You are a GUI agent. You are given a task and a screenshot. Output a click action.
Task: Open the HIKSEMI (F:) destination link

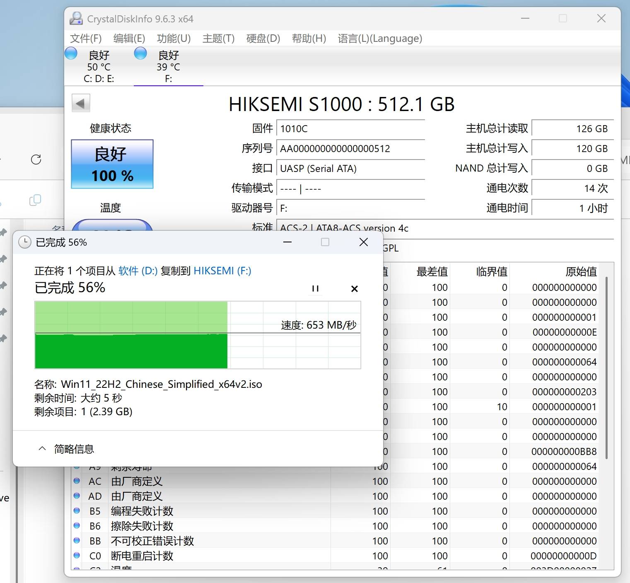tap(222, 271)
